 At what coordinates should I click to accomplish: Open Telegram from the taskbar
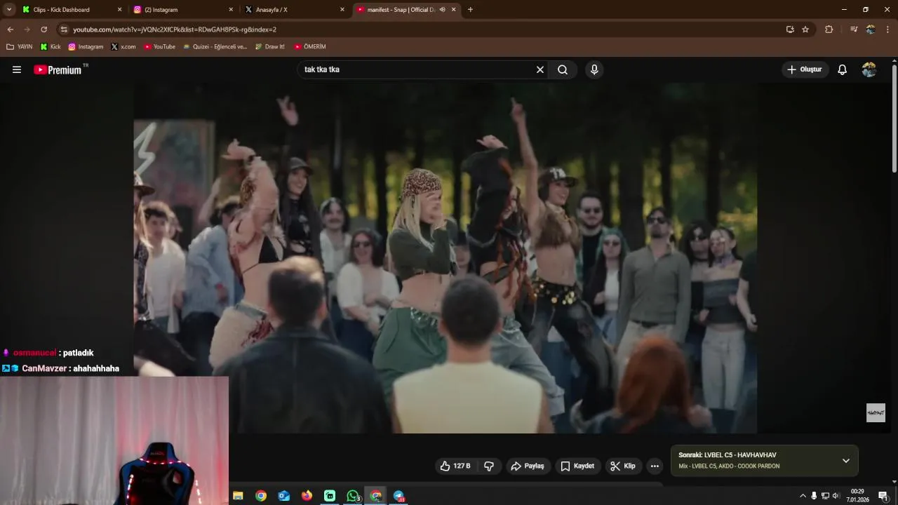click(398, 496)
